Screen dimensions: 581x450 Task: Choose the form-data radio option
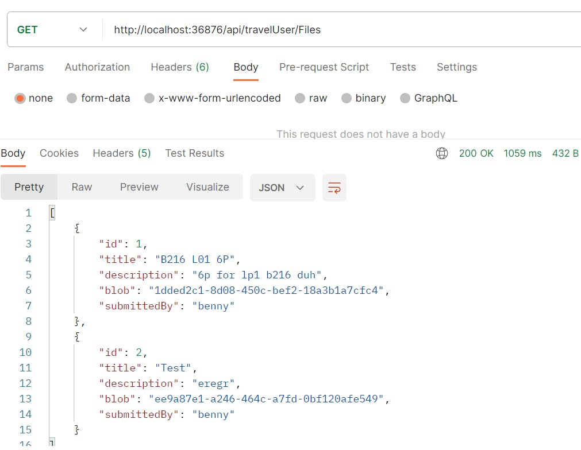(x=72, y=98)
